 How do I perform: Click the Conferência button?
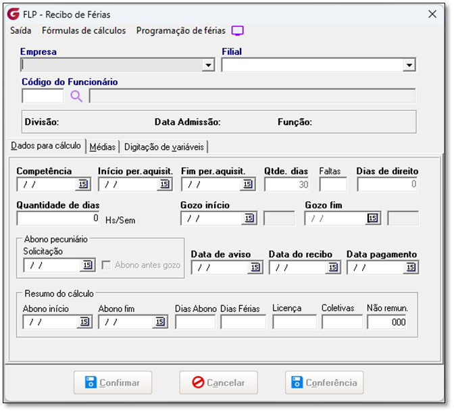point(324,383)
